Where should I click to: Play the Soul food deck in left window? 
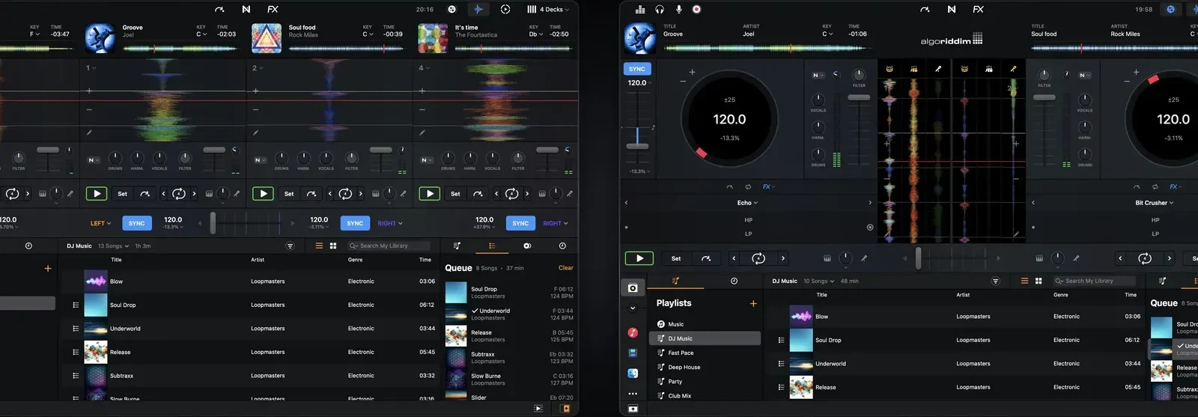pos(264,193)
